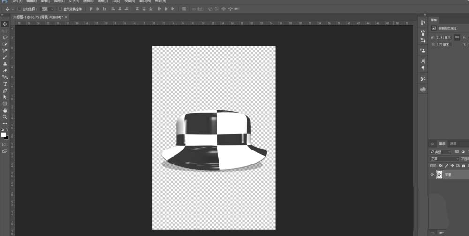The width and height of the screenshot is (469, 236).
Task: Select the Eraser tool
Action: 5,71
